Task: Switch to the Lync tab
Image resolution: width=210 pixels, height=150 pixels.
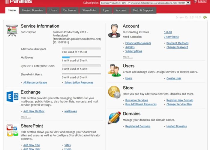Action: pyautogui.click(x=106, y=10)
